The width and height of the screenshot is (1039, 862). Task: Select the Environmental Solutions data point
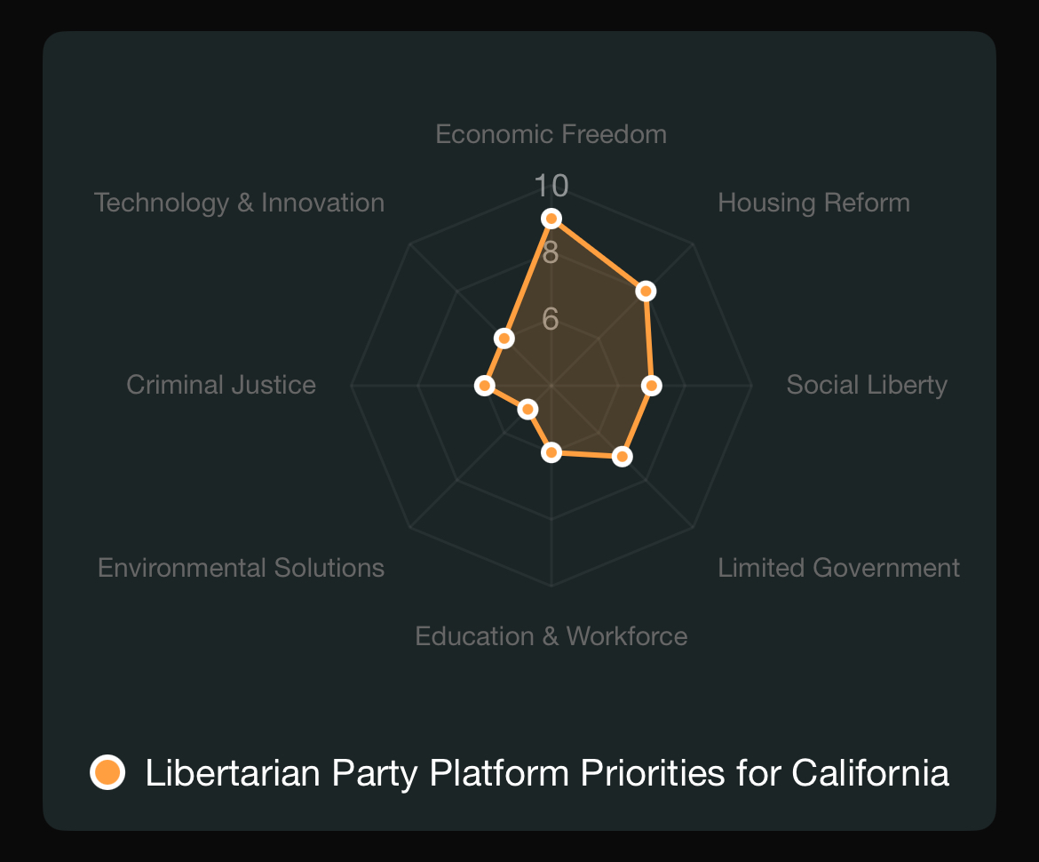coord(527,409)
